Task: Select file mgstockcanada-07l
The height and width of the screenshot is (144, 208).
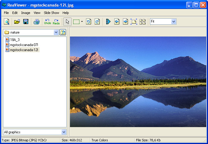Action: point(24,45)
